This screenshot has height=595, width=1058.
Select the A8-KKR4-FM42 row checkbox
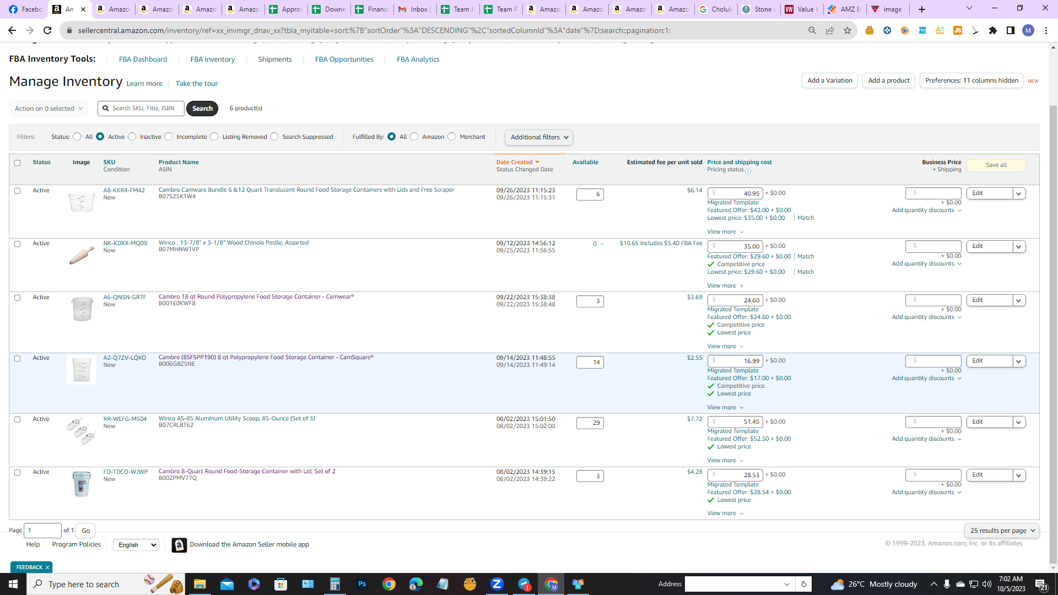pos(17,191)
